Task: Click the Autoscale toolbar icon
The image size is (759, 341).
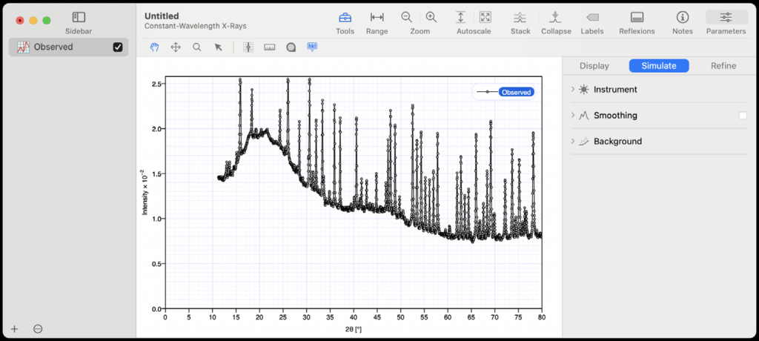Action: tap(460, 17)
